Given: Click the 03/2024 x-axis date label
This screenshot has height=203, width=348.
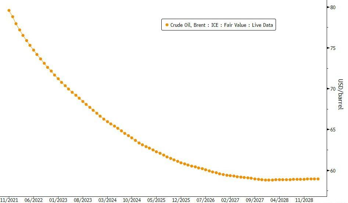Looking at the screenshot, I should [x=107, y=200].
